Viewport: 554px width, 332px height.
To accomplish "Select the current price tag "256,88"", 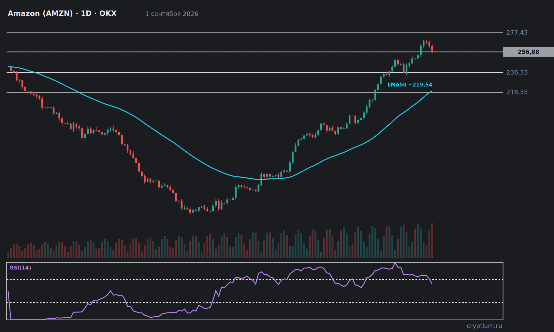I will 528,52.
